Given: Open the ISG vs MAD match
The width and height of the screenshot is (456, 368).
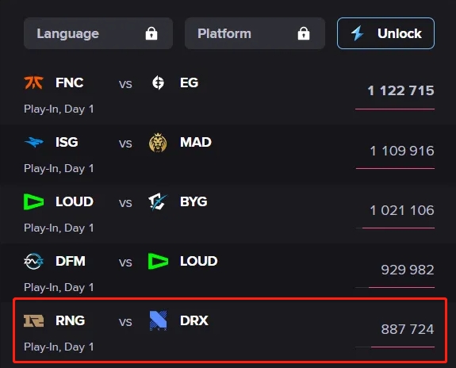Looking at the screenshot, I should pos(228,155).
